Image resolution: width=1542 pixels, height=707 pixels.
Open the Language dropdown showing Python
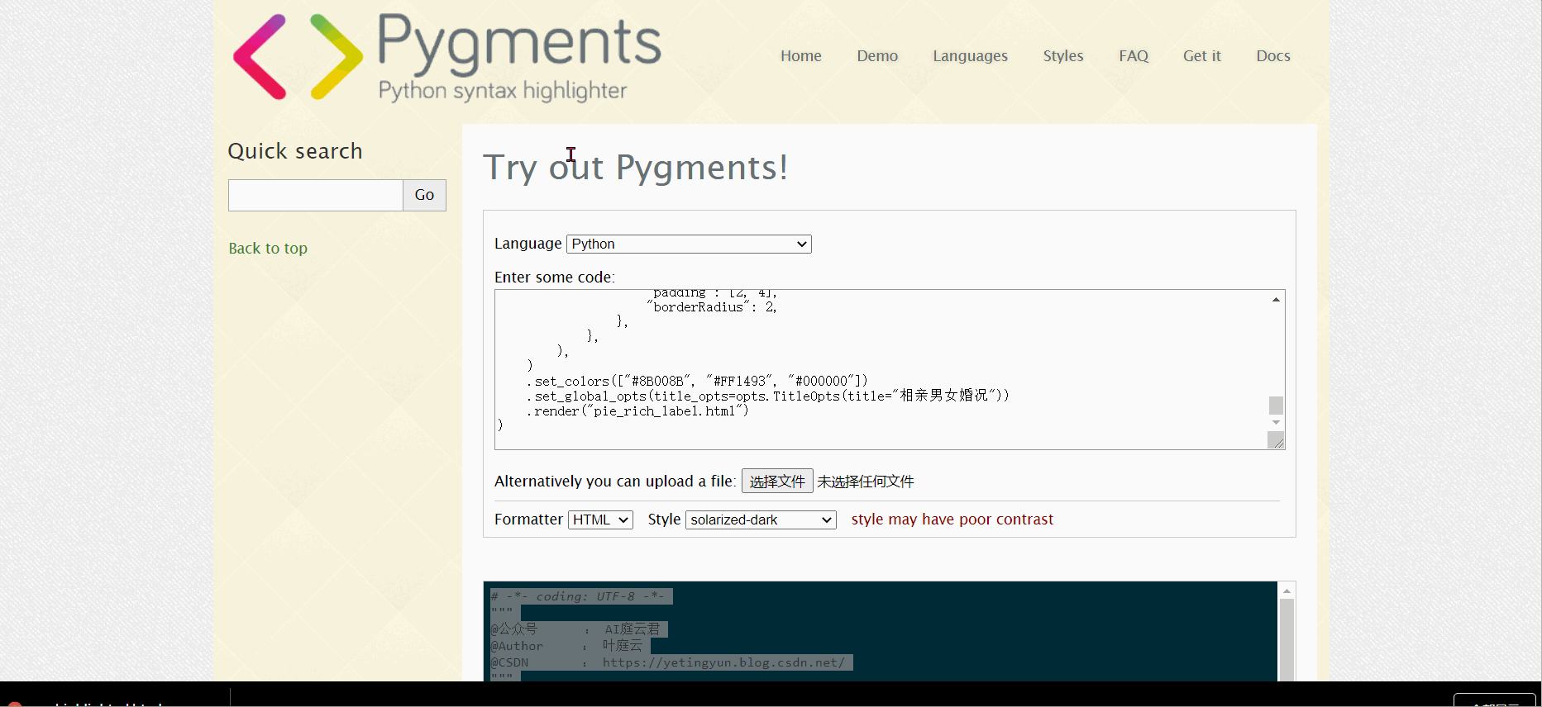(x=689, y=244)
